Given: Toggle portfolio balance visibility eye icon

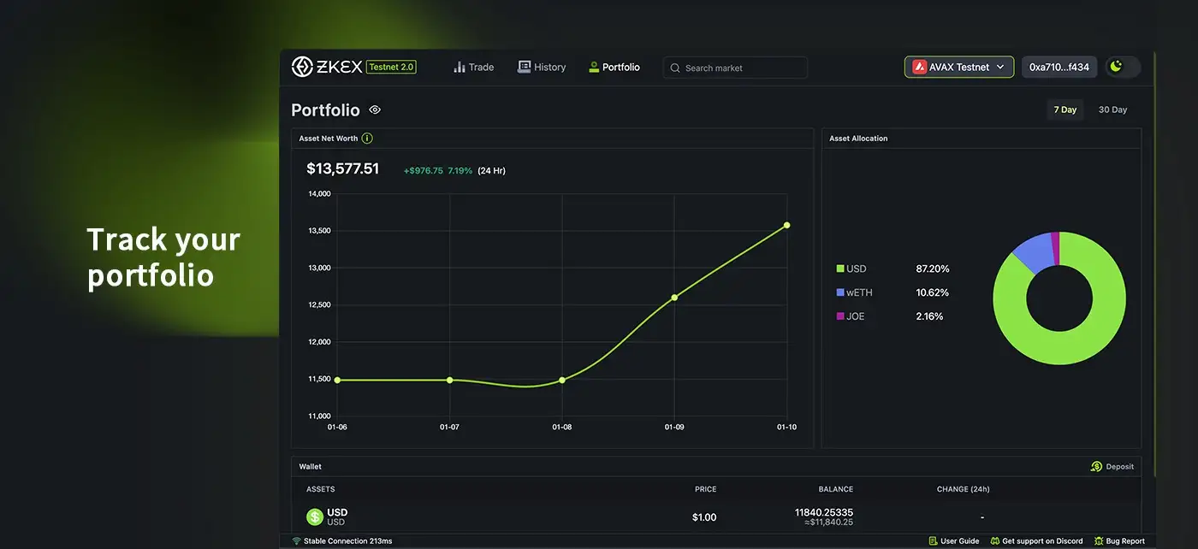Looking at the screenshot, I should pyautogui.click(x=375, y=110).
